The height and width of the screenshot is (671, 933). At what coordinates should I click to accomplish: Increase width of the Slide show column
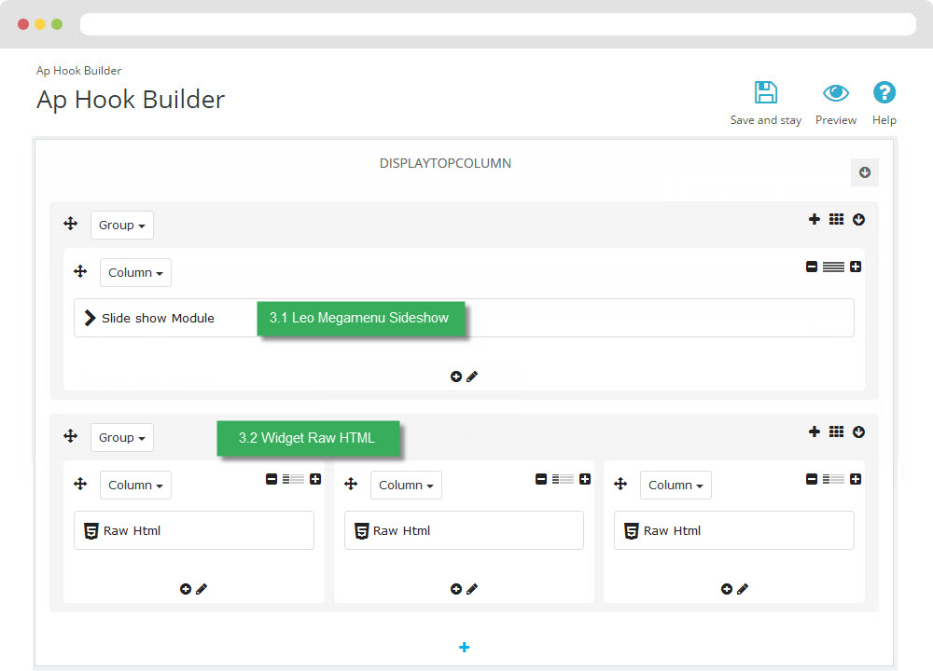point(856,267)
